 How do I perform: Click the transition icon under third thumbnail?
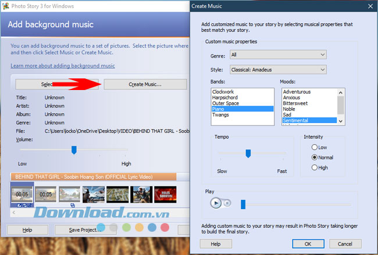click(x=73, y=206)
